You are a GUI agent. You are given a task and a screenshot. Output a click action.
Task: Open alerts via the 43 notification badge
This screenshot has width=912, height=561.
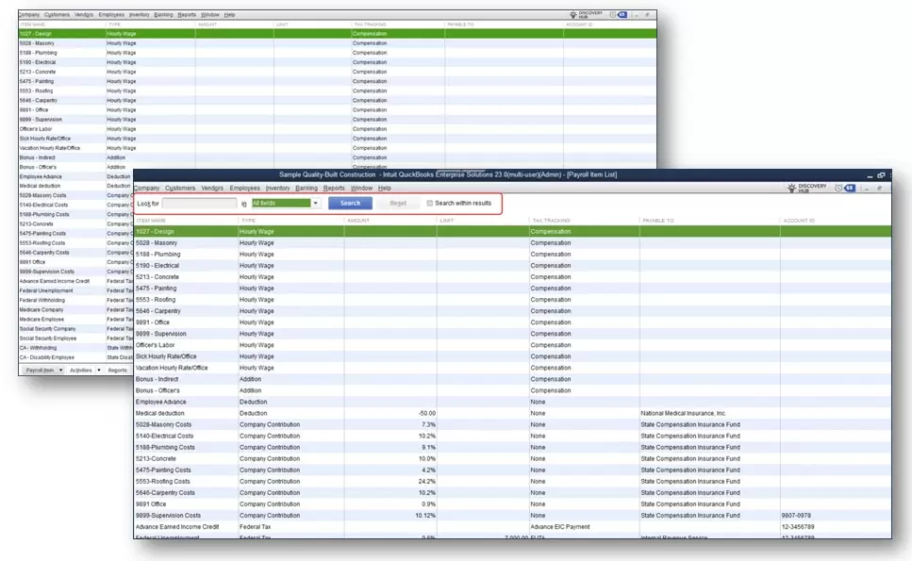(x=851, y=187)
